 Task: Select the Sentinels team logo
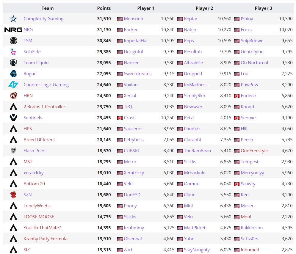point(13,117)
